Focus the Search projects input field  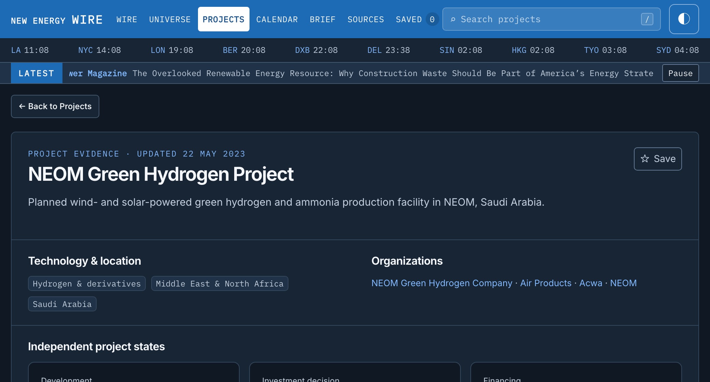tap(551, 19)
